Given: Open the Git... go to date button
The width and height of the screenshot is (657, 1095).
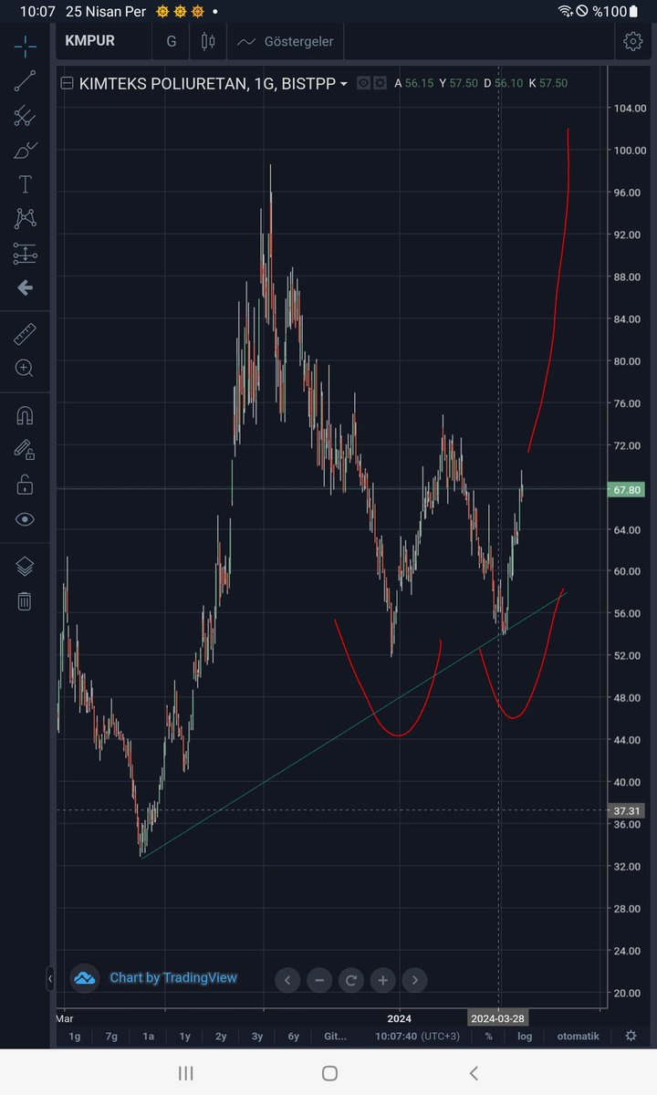Looking at the screenshot, I should [x=336, y=1036].
